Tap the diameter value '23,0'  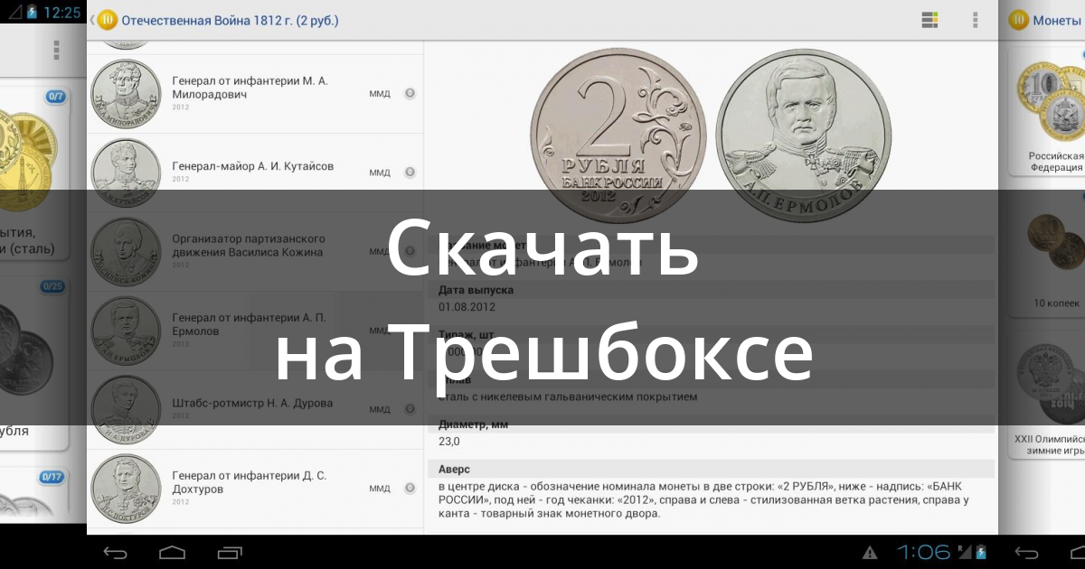click(x=449, y=442)
